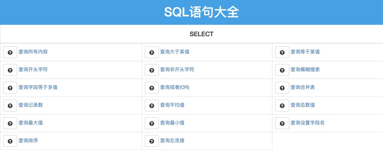Click question icon beside 查询最小值
The width and height of the screenshot is (383, 150).
pos(152,123)
